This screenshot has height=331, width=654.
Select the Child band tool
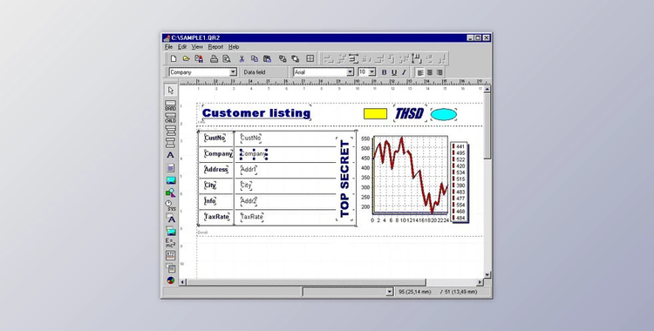click(171, 118)
